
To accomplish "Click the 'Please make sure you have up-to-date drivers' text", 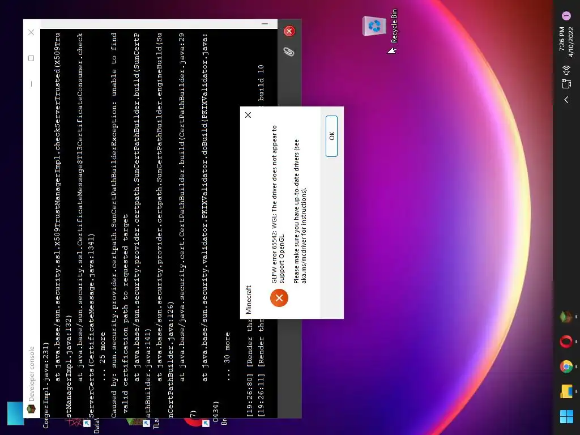I will (x=300, y=212).
